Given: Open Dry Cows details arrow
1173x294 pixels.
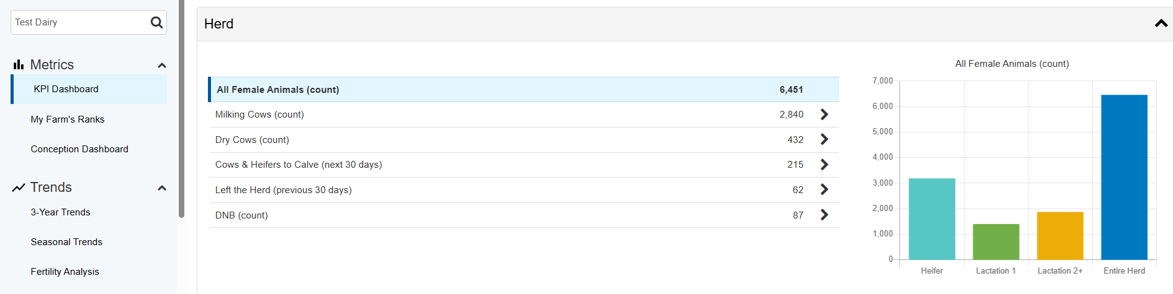Looking at the screenshot, I should click(824, 139).
